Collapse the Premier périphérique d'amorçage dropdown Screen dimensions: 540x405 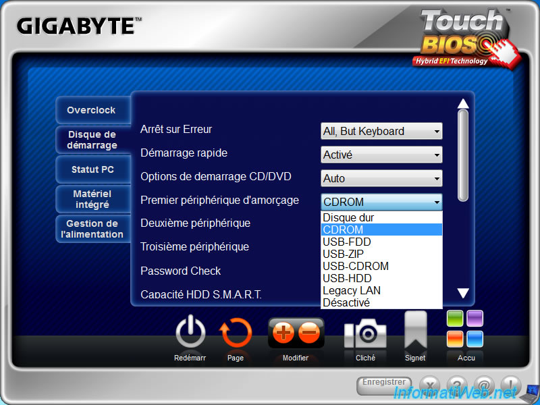pyautogui.click(x=381, y=202)
